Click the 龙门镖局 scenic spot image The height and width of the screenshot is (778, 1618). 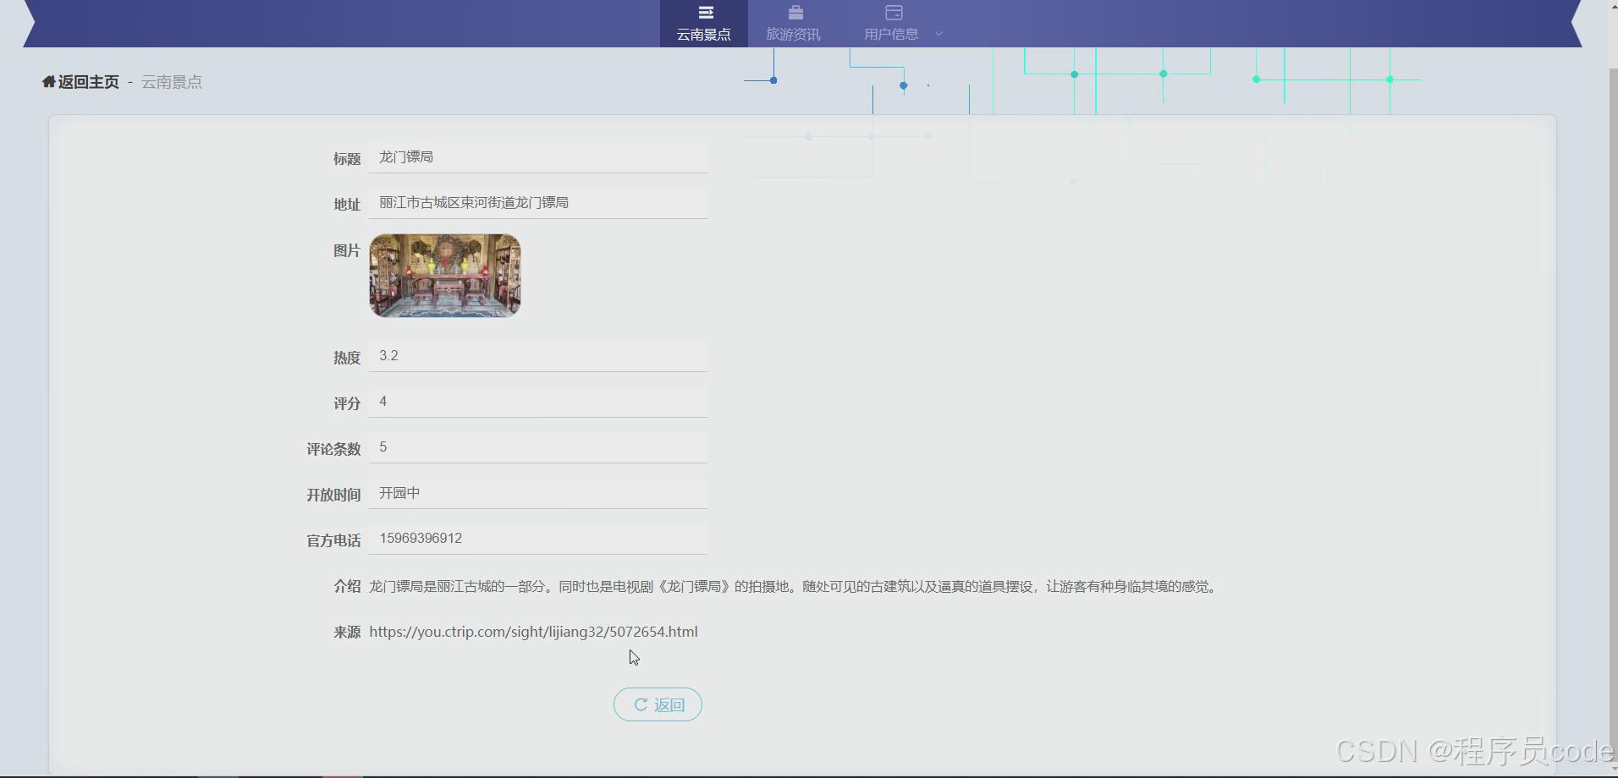(445, 275)
